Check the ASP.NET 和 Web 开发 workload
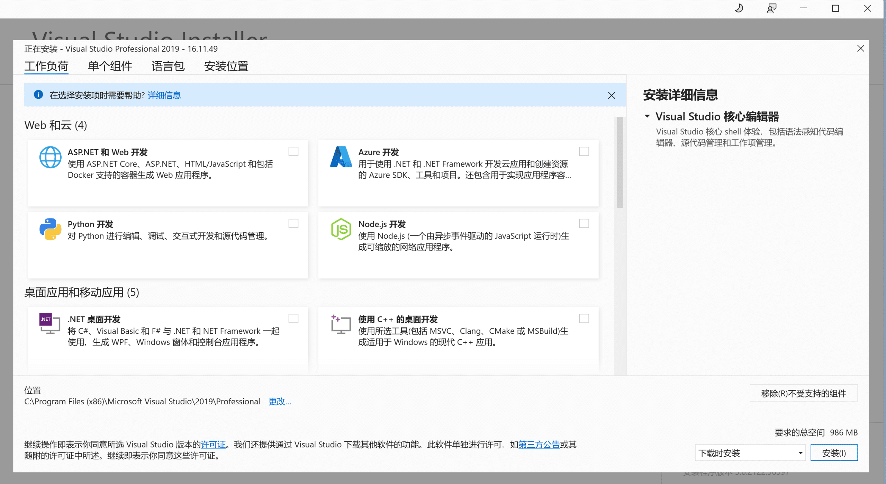886x484 pixels. (x=293, y=151)
